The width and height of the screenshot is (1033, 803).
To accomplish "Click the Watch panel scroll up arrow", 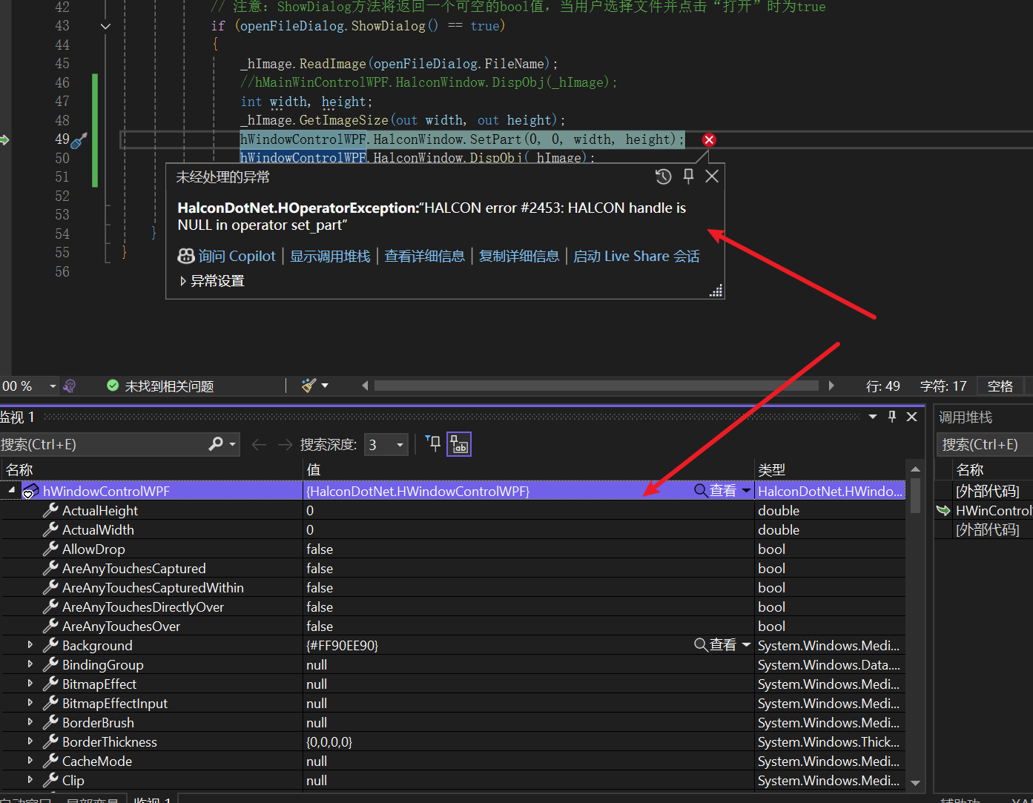I will pyautogui.click(x=915, y=469).
